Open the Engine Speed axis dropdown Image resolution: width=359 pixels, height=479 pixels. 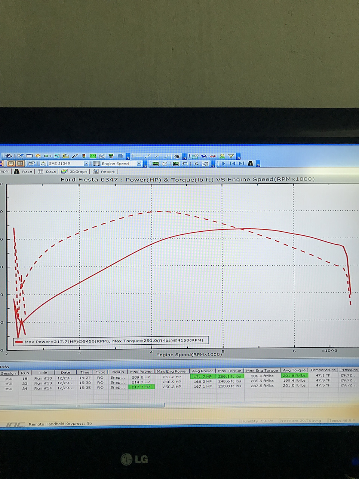139,164
